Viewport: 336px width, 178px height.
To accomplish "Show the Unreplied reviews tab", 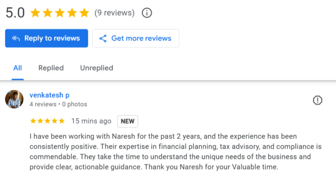I will tap(96, 68).
